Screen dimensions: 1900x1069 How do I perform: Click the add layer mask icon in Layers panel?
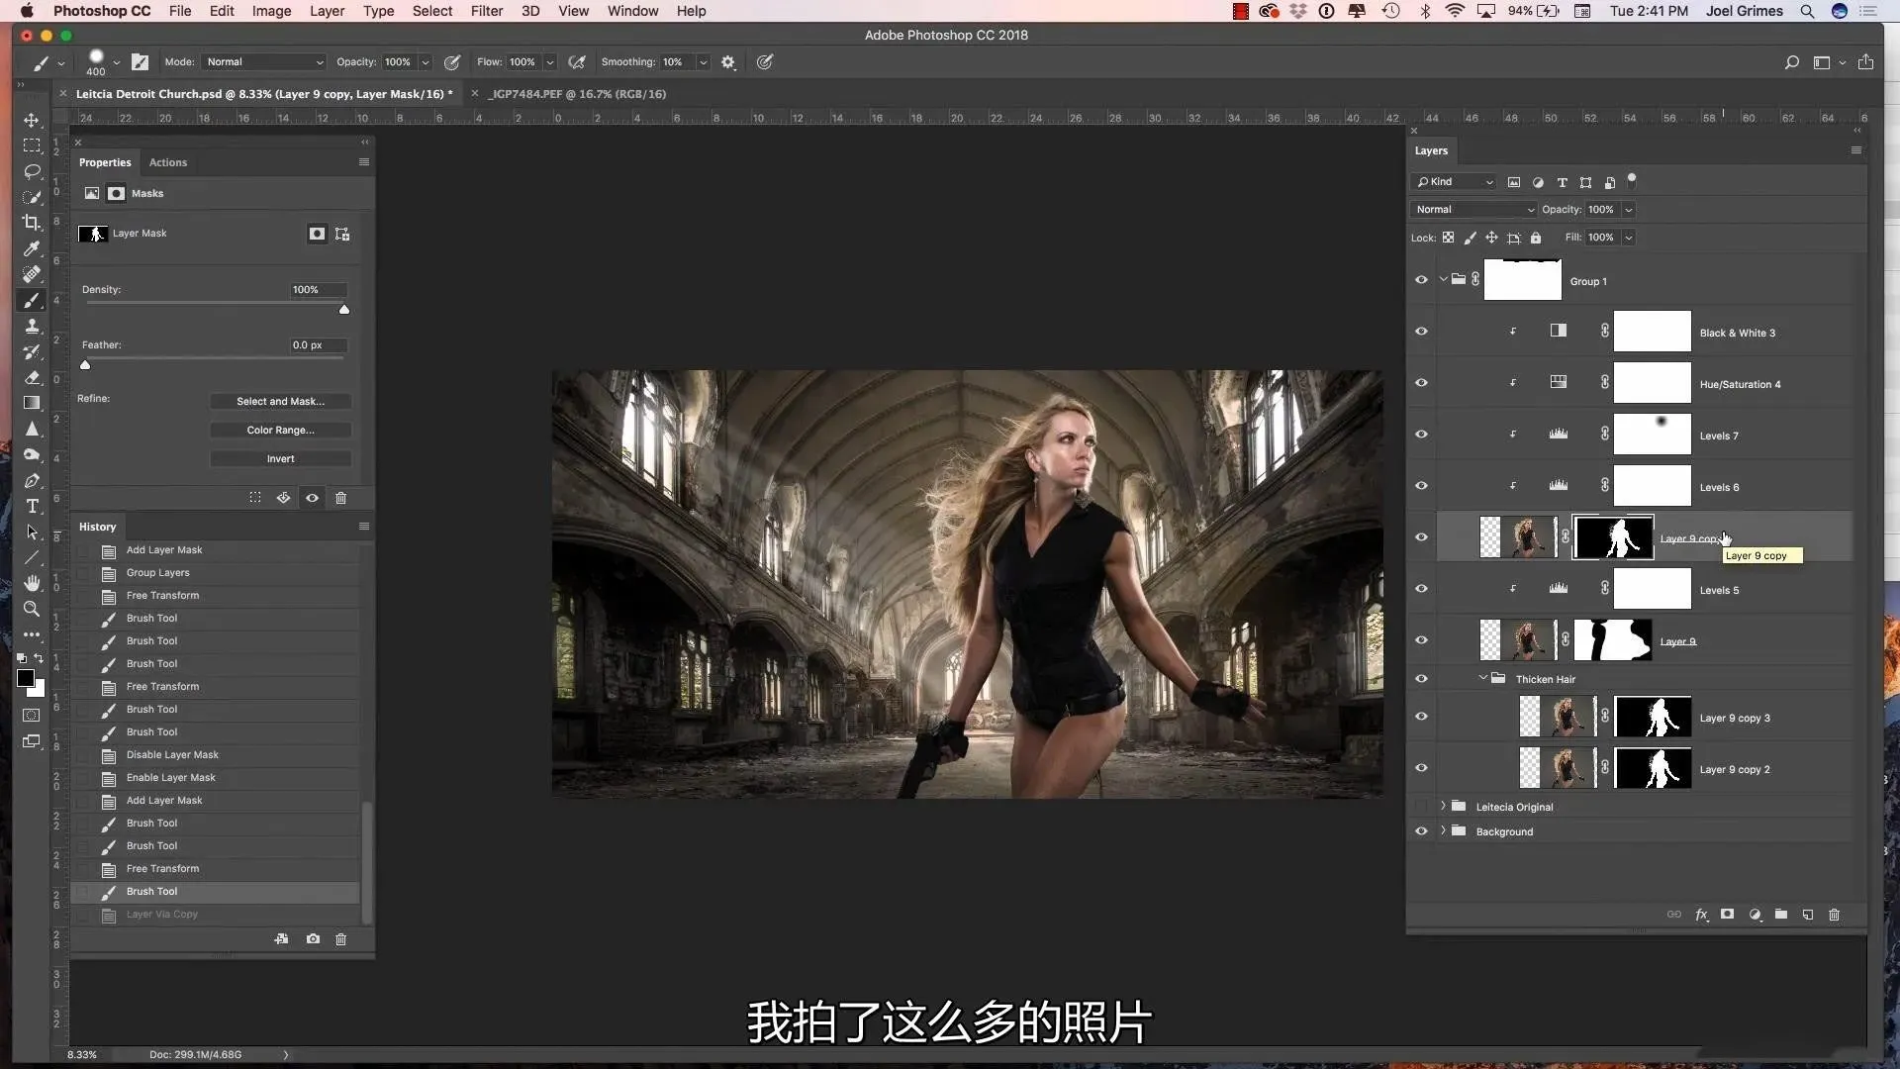pos(1727,915)
